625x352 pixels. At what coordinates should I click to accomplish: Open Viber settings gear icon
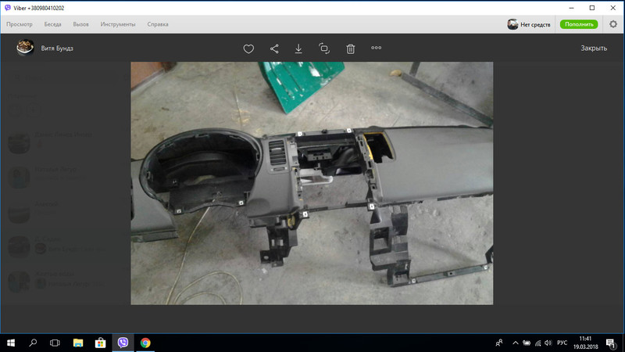[x=613, y=24]
